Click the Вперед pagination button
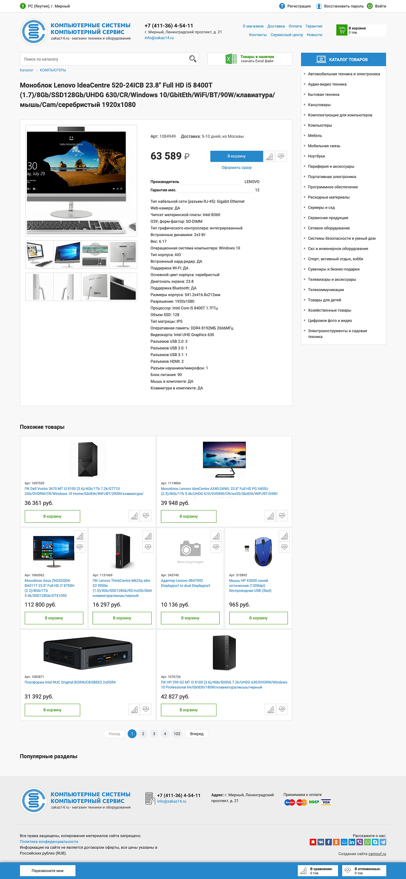Image resolution: width=406 pixels, height=879 pixels. (197, 734)
